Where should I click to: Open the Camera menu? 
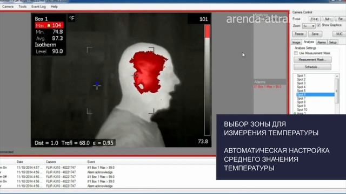pos(8,6)
